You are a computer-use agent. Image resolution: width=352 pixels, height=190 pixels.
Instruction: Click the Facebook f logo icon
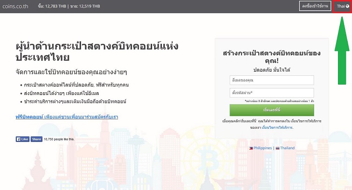pos(18,139)
